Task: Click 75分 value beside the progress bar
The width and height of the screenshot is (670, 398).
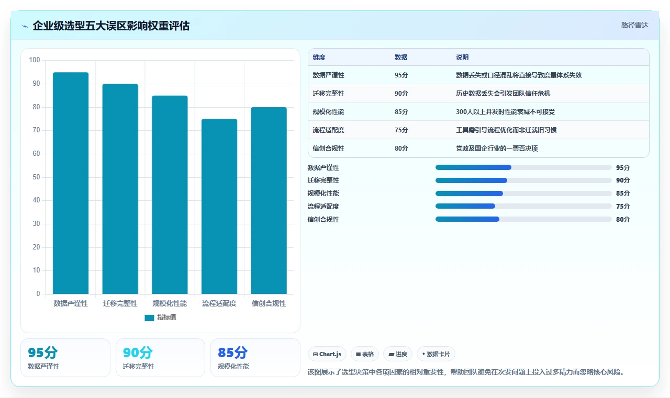Action: click(623, 207)
